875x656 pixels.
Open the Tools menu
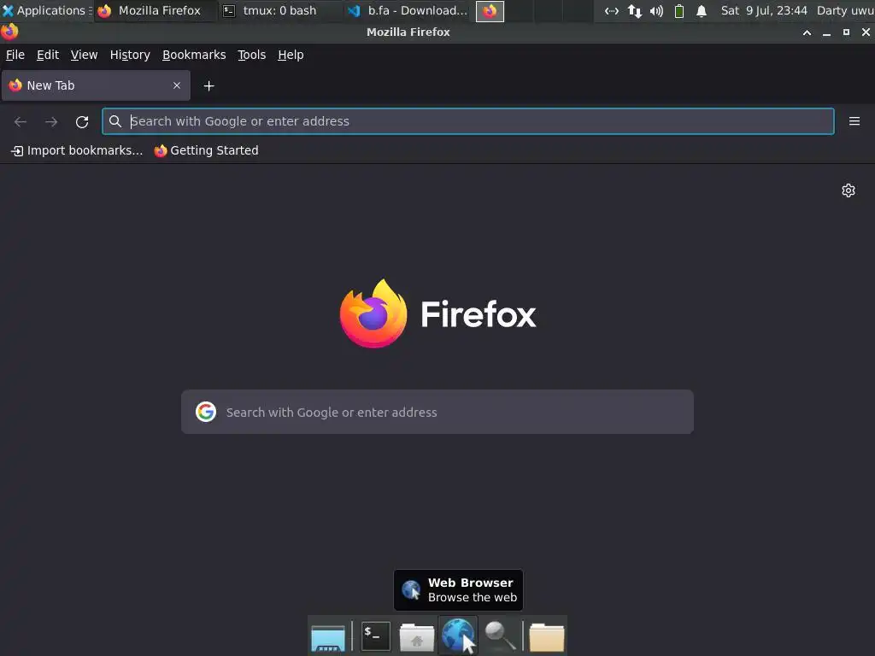coord(252,55)
